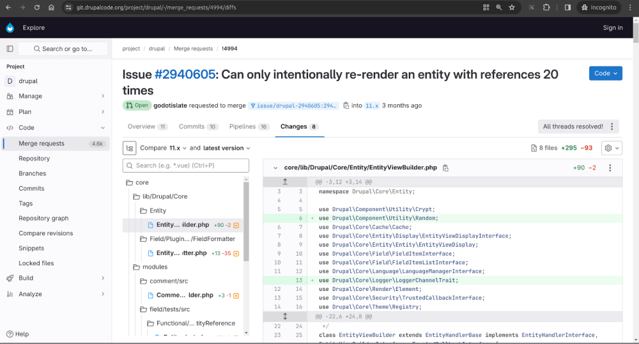This screenshot has width=639, height=344.
Task: Open the Code dropdown button
Action: (606, 74)
